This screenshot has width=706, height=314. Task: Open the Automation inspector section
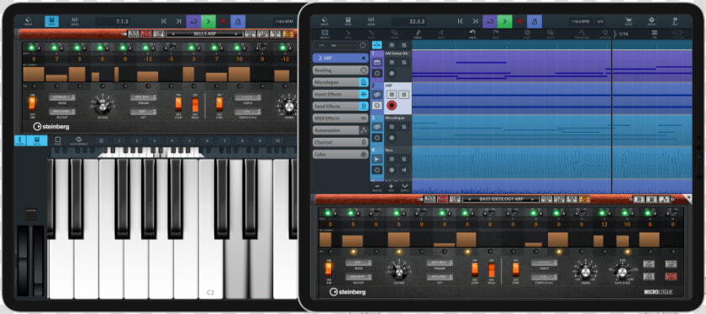[340, 130]
